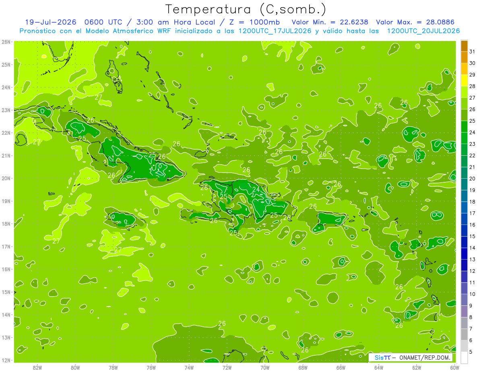The height and width of the screenshot is (373, 483).
Task: Click the yellow swatch between legend values 28 and 29
Action: (464, 80)
